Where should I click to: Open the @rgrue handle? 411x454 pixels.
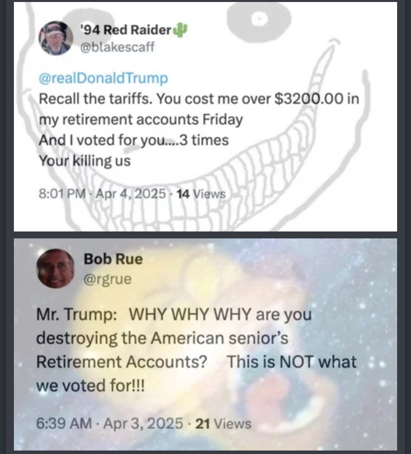[x=108, y=279]
